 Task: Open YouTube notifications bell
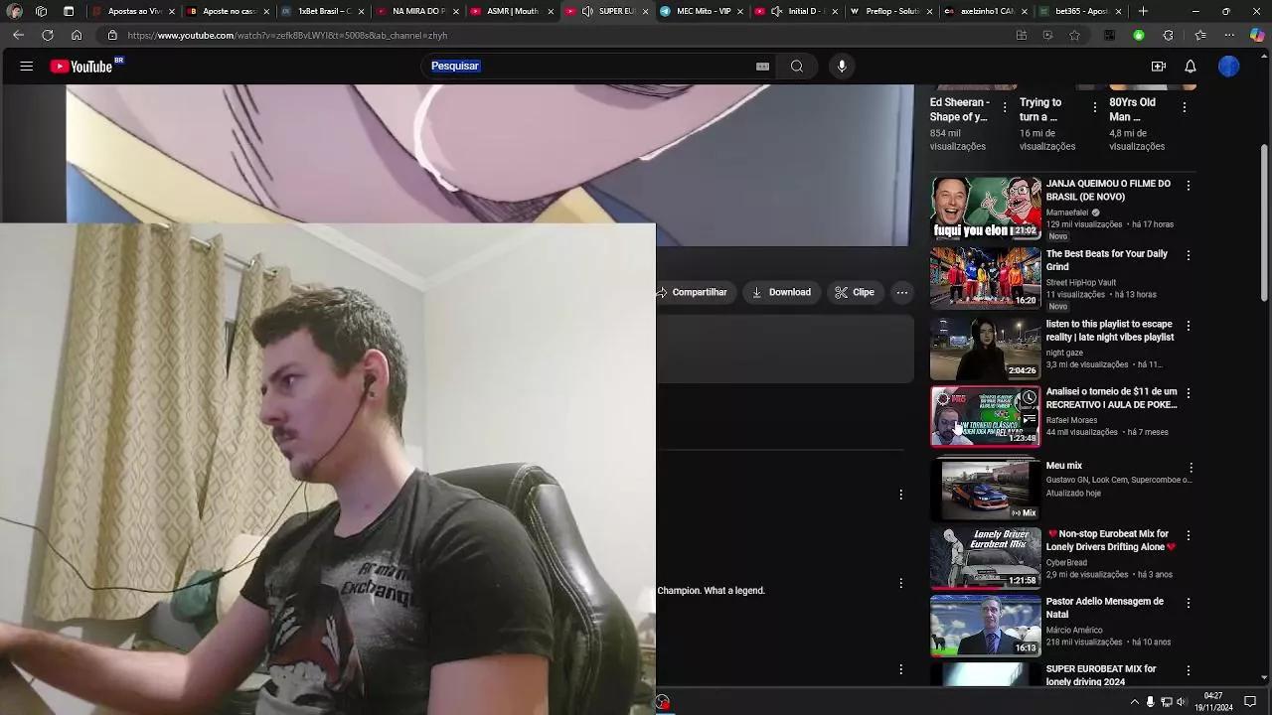pyautogui.click(x=1191, y=67)
